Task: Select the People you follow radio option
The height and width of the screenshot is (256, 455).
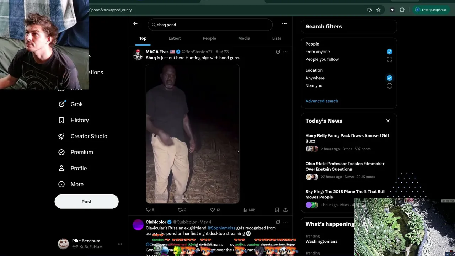Action: [390, 59]
